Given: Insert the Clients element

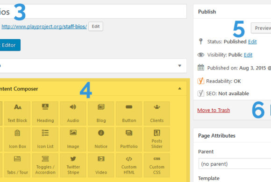Looking at the screenshot, I should pyautogui.click(x=157, y=113).
